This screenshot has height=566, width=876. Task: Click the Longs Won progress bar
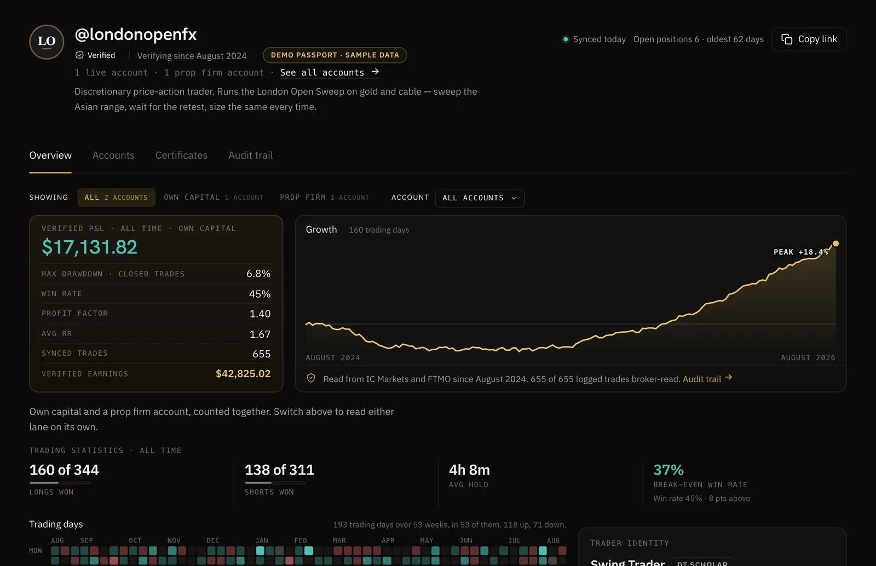pyautogui.click(x=60, y=483)
